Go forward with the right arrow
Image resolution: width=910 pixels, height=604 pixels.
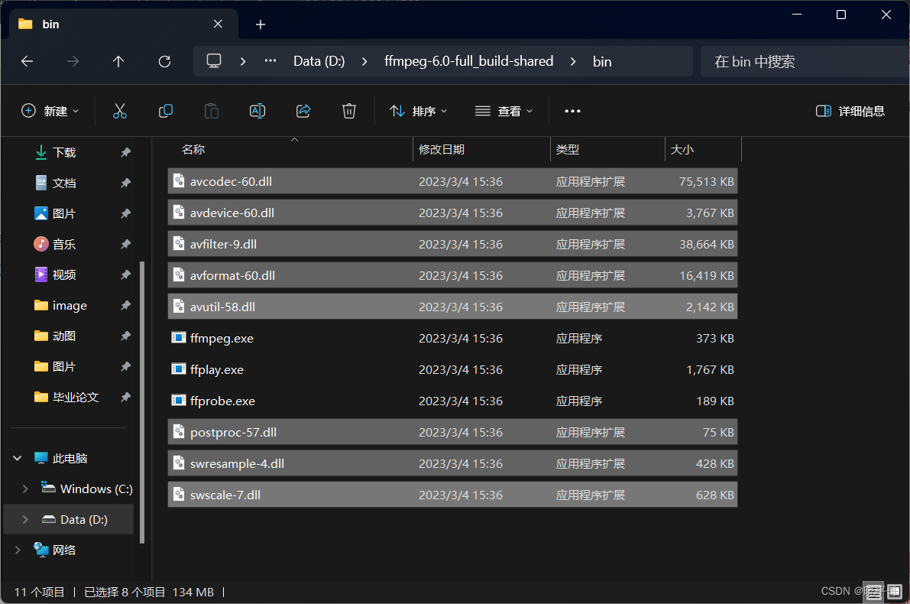(x=73, y=62)
